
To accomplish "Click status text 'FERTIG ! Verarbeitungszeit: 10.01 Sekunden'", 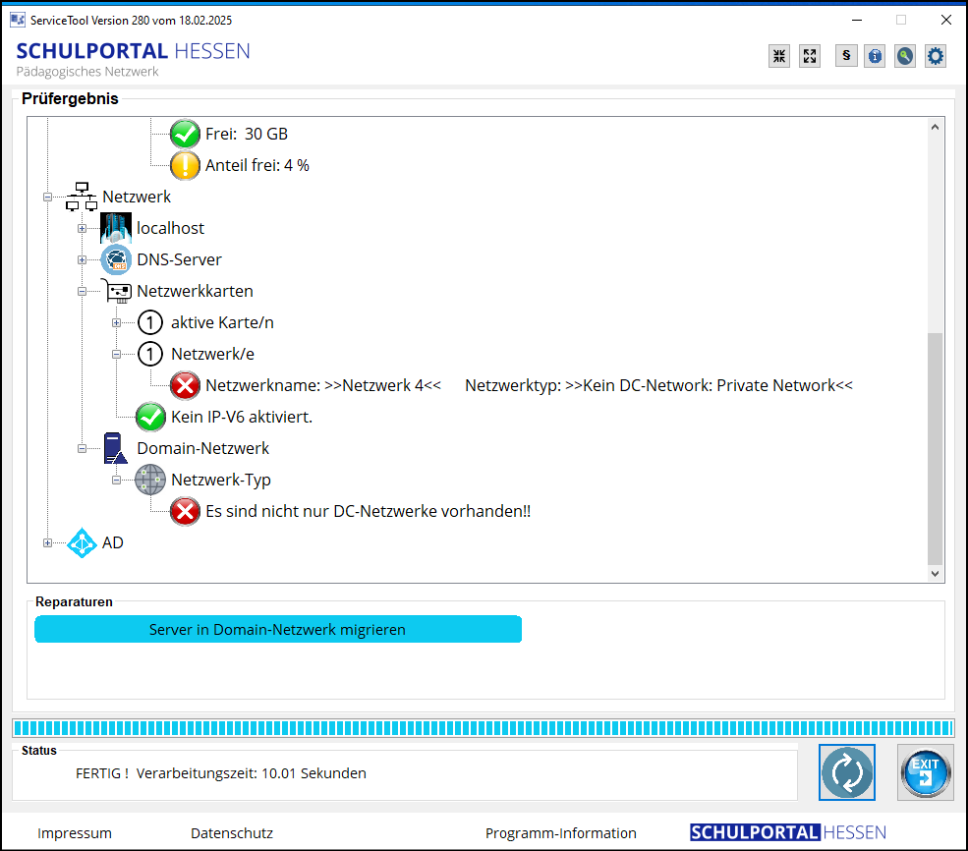I will click(221, 773).
